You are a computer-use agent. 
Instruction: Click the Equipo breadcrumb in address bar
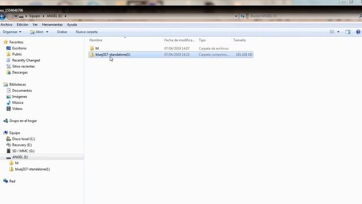[x=35, y=16]
